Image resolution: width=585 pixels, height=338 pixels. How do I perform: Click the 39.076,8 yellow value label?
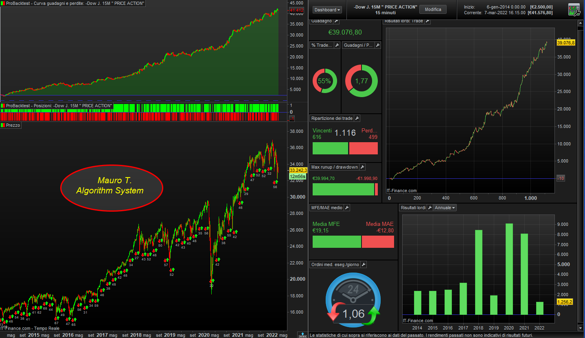pos(566,43)
